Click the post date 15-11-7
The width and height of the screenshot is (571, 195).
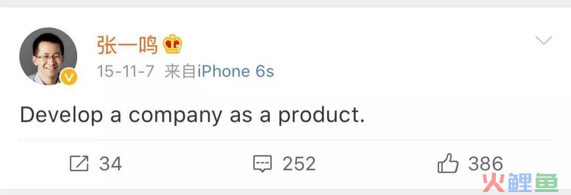(125, 72)
